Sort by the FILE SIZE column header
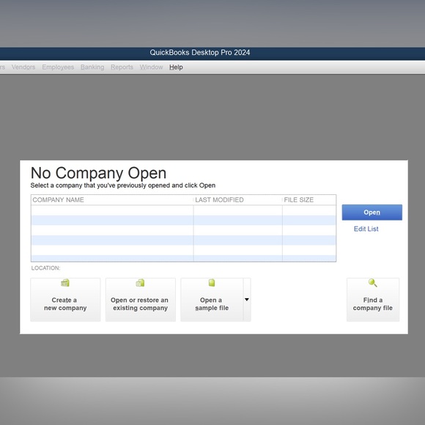The image size is (425, 425). (309, 200)
